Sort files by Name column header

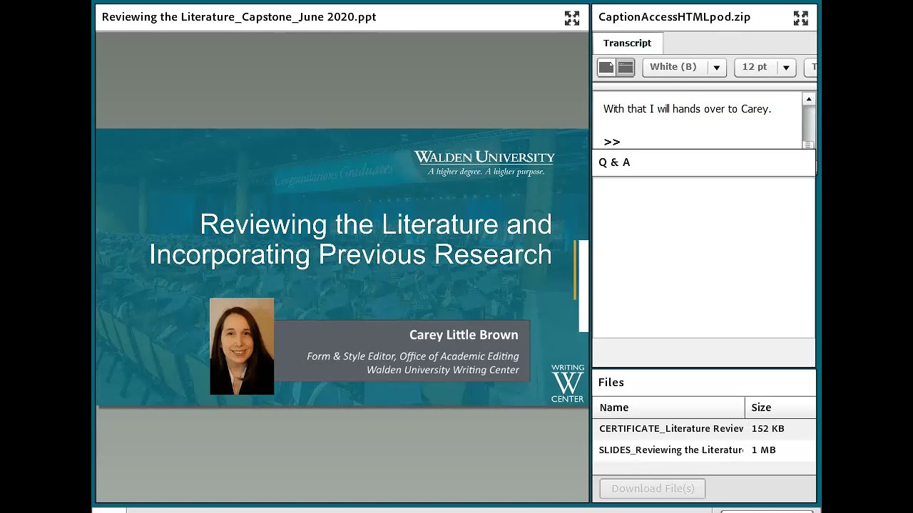point(669,408)
